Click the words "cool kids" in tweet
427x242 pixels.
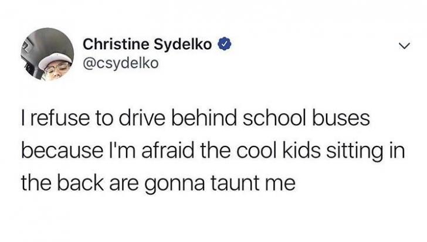coord(278,151)
